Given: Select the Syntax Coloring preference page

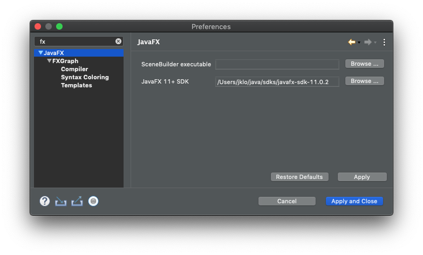Looking at the screenshot, I should (85, 77).
